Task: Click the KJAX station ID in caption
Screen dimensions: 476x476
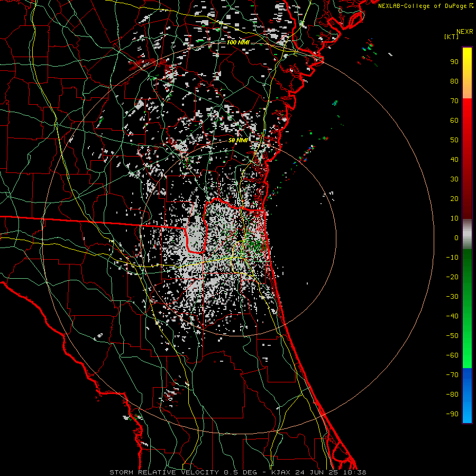Action: point(281,472)
